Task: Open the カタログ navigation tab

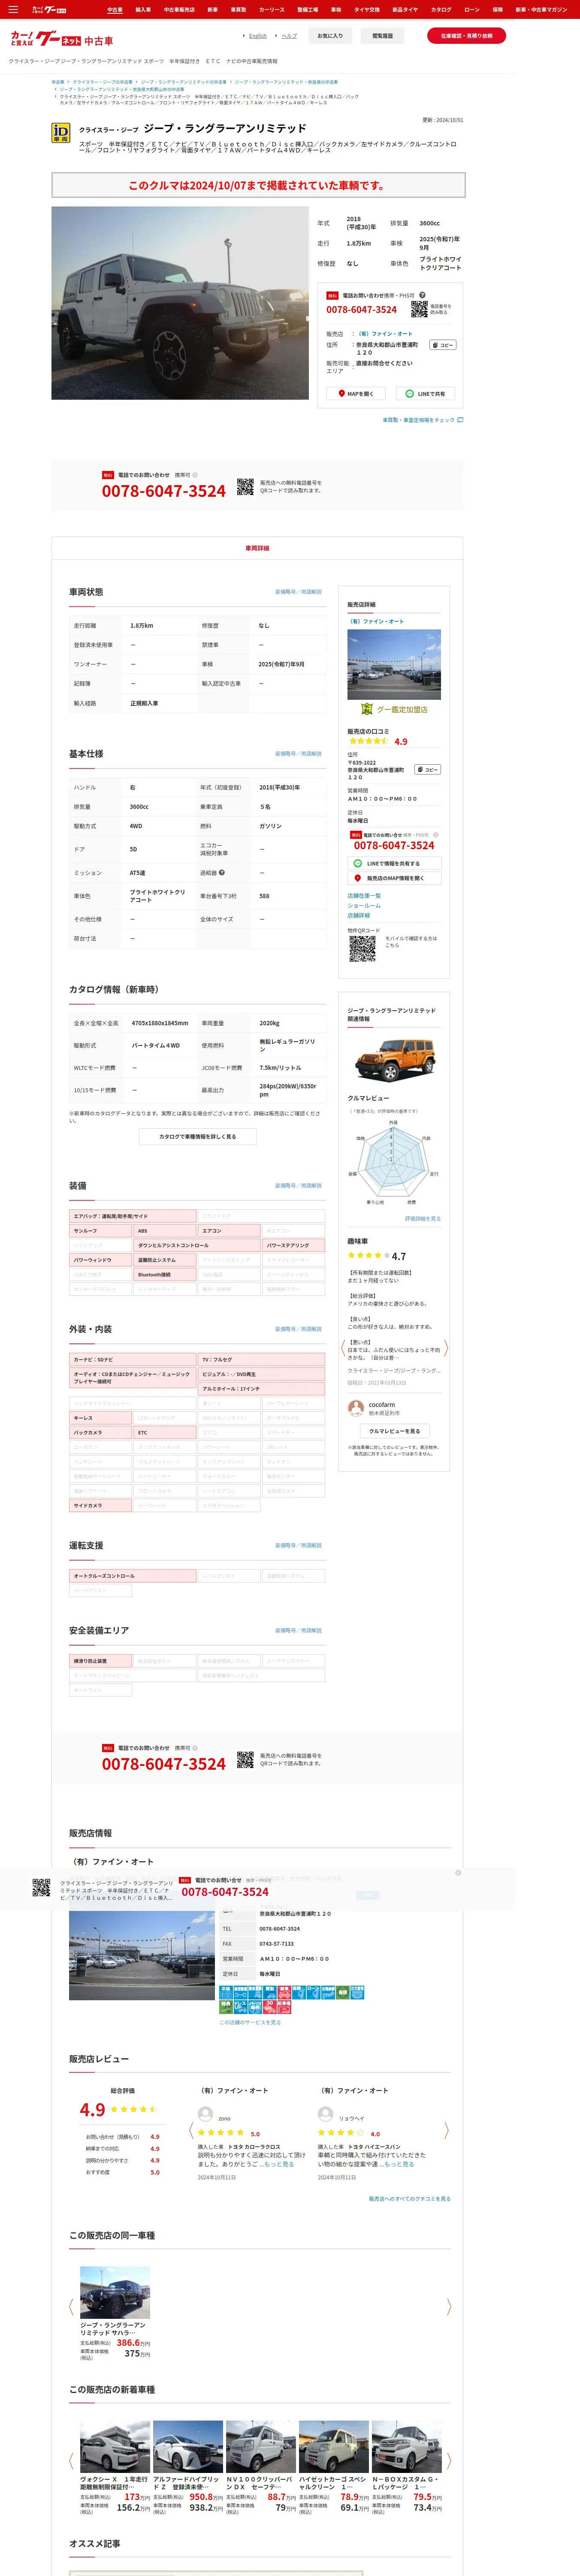Action: pos(441,9)
